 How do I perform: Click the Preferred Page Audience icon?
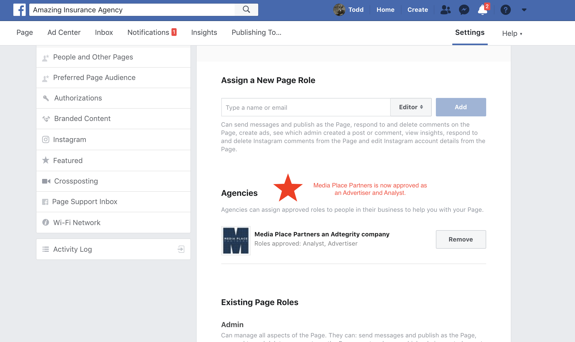pyautogui.click(x=45, y=78)
